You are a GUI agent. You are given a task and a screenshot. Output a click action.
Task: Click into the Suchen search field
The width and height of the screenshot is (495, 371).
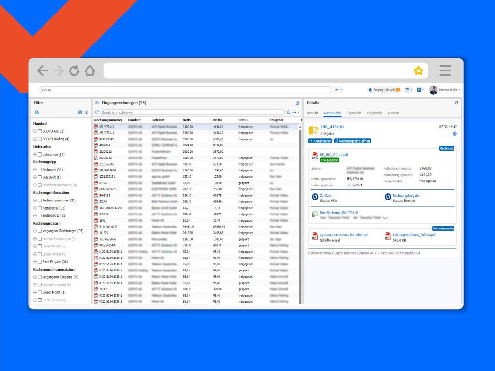pyautogui.click(x=184, y=90)
